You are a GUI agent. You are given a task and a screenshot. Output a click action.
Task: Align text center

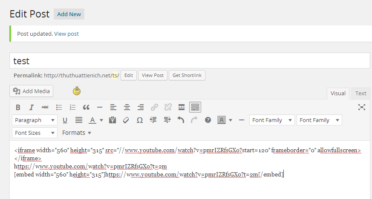[127, 108]
